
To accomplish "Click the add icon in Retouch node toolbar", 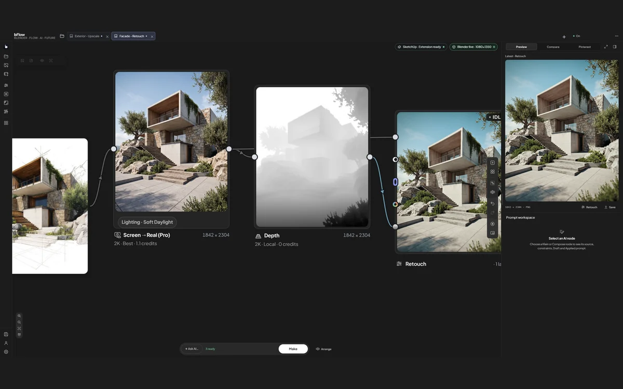I will tap(493, 163).
